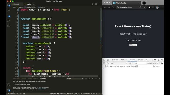The height and width of the screenshot is (95, 170).
Task: Toggle the notifications bell in VS Code status bar
Action: [100, 94]
